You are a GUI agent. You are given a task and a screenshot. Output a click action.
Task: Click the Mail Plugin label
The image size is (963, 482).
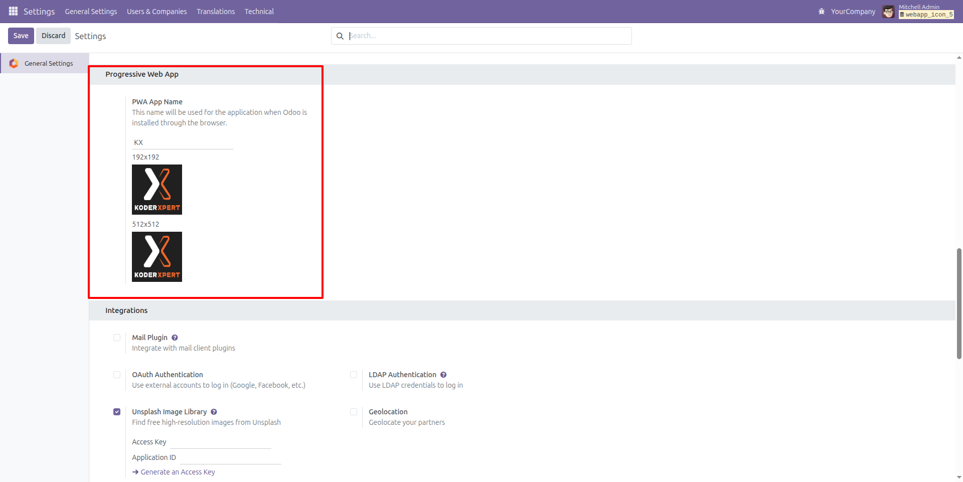[x=149, y=338]
